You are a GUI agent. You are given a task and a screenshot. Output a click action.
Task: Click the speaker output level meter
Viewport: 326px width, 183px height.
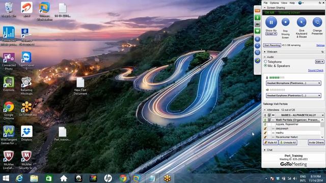(277, 90)
